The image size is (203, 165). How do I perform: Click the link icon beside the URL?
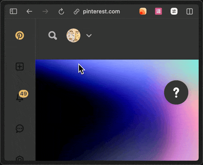click(77, 11)
